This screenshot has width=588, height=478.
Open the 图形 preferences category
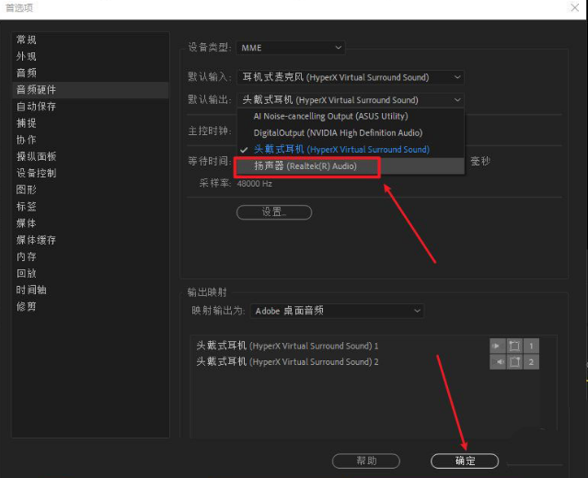point(90,189)
